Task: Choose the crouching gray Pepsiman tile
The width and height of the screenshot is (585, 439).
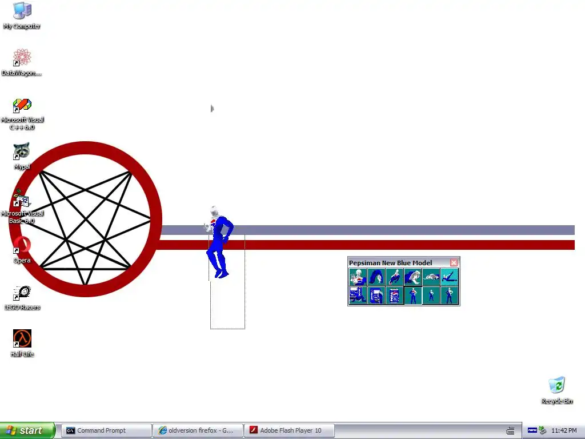Action: 412,277
